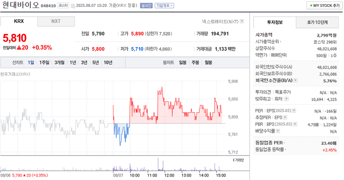Image resolution: width=344 pixels, height=180 pixels.
Task: Expand the 기업개요 dropdown
Action: pyautogui.click(x=164, y=6)
